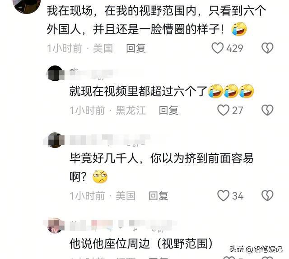Screen dimensions: 289x259
Task: Tap blurred username above 他说他座位周边 reply
Action: point(123,226)
